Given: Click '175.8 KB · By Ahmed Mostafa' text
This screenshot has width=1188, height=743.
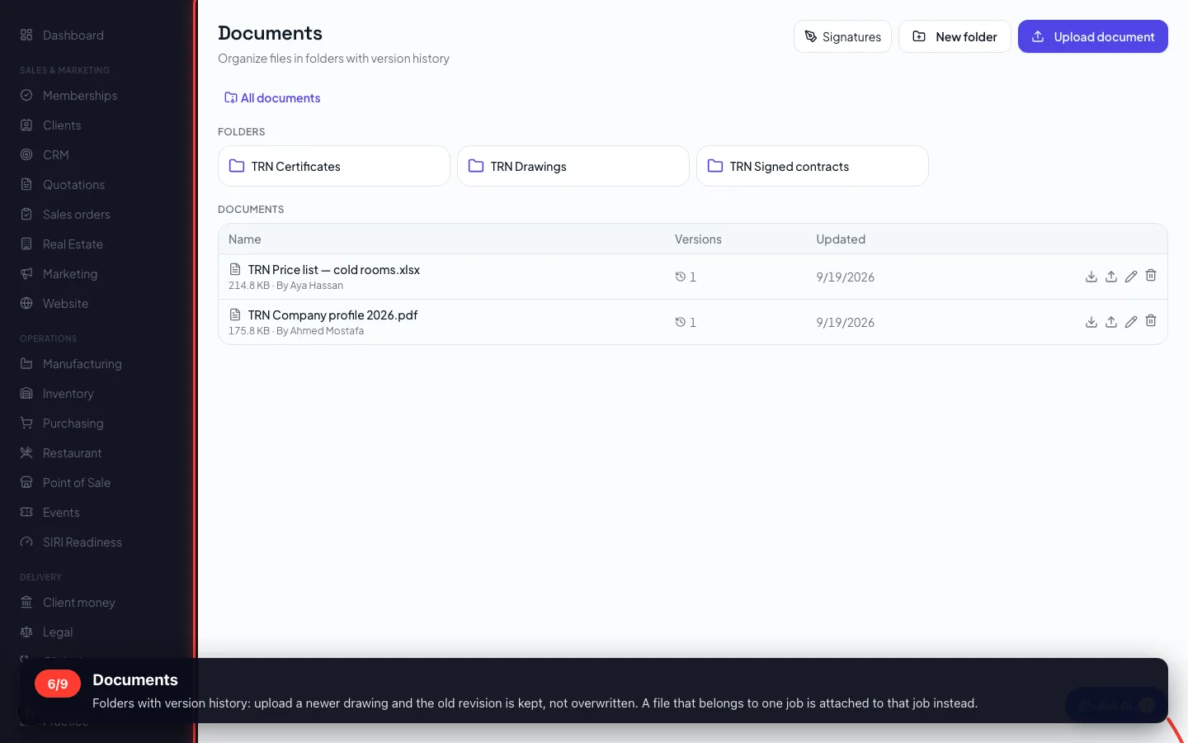Looking at the screenshot, I should click(296, 331).
